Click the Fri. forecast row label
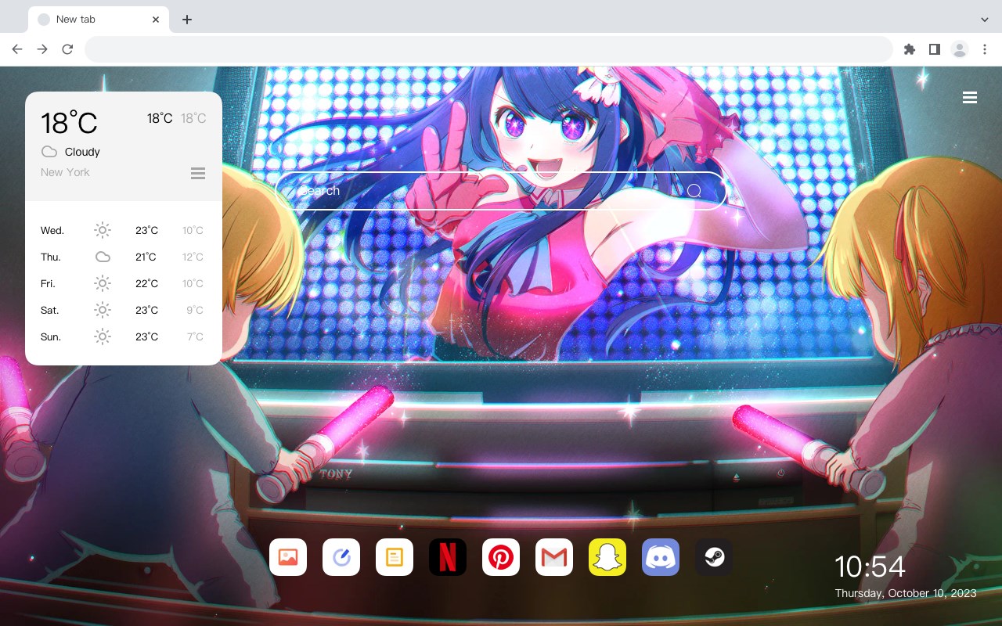This screenshot has width=1002, height=626. (48, 284)
